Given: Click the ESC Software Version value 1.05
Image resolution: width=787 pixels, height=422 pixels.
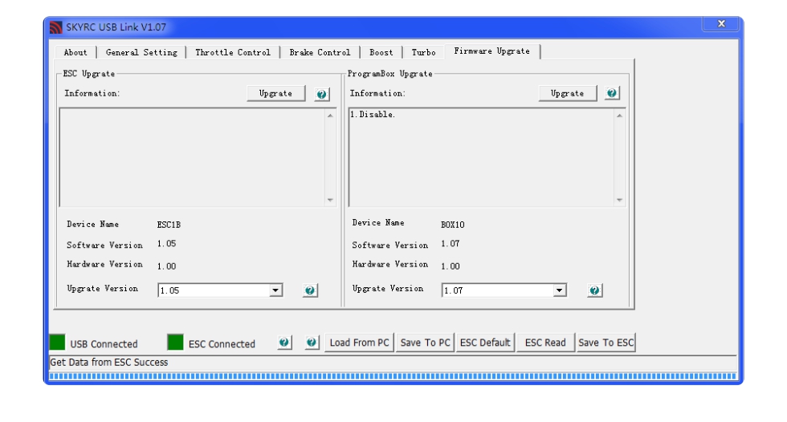Looking at the screenshot, I should click(167, 244).
